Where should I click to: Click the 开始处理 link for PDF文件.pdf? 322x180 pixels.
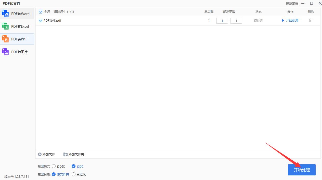[x=292, y=21]
